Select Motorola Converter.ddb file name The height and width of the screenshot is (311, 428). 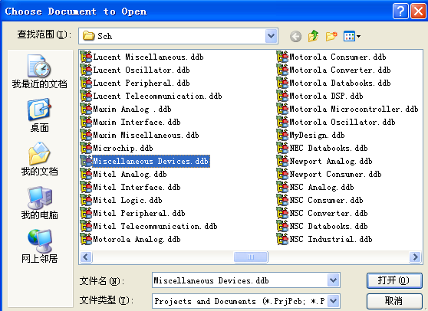[x=340, y=70]
